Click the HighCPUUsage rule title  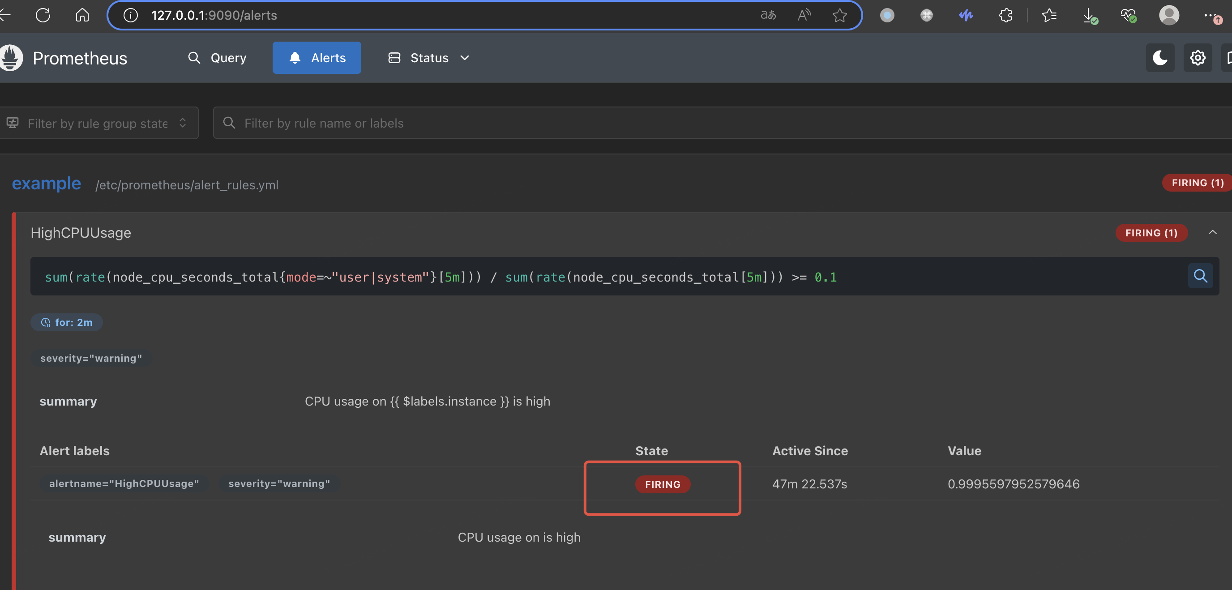[x=81, y=233]
